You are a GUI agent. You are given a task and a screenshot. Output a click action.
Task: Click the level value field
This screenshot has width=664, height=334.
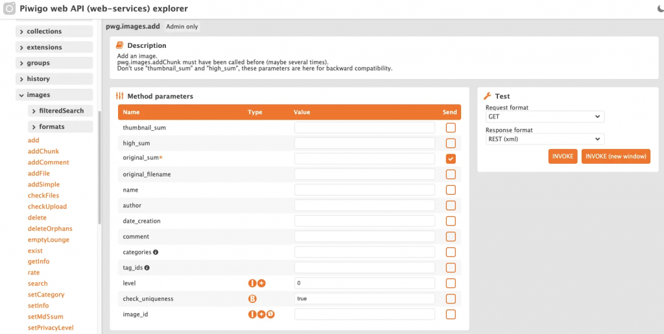[364, 284]
